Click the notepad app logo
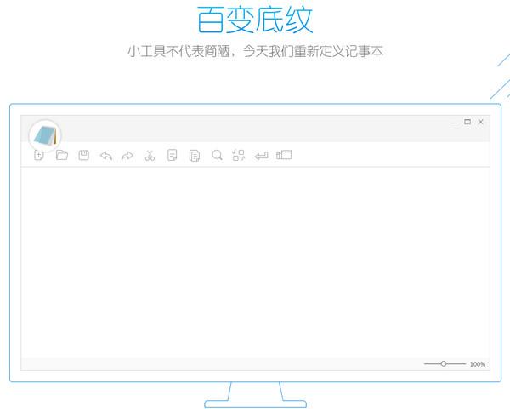This screenshot has height=412, width=510. pyautogui.click(x=45, y=135)
